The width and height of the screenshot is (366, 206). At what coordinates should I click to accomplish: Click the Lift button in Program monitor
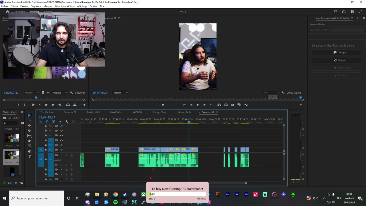click(219, 105)
